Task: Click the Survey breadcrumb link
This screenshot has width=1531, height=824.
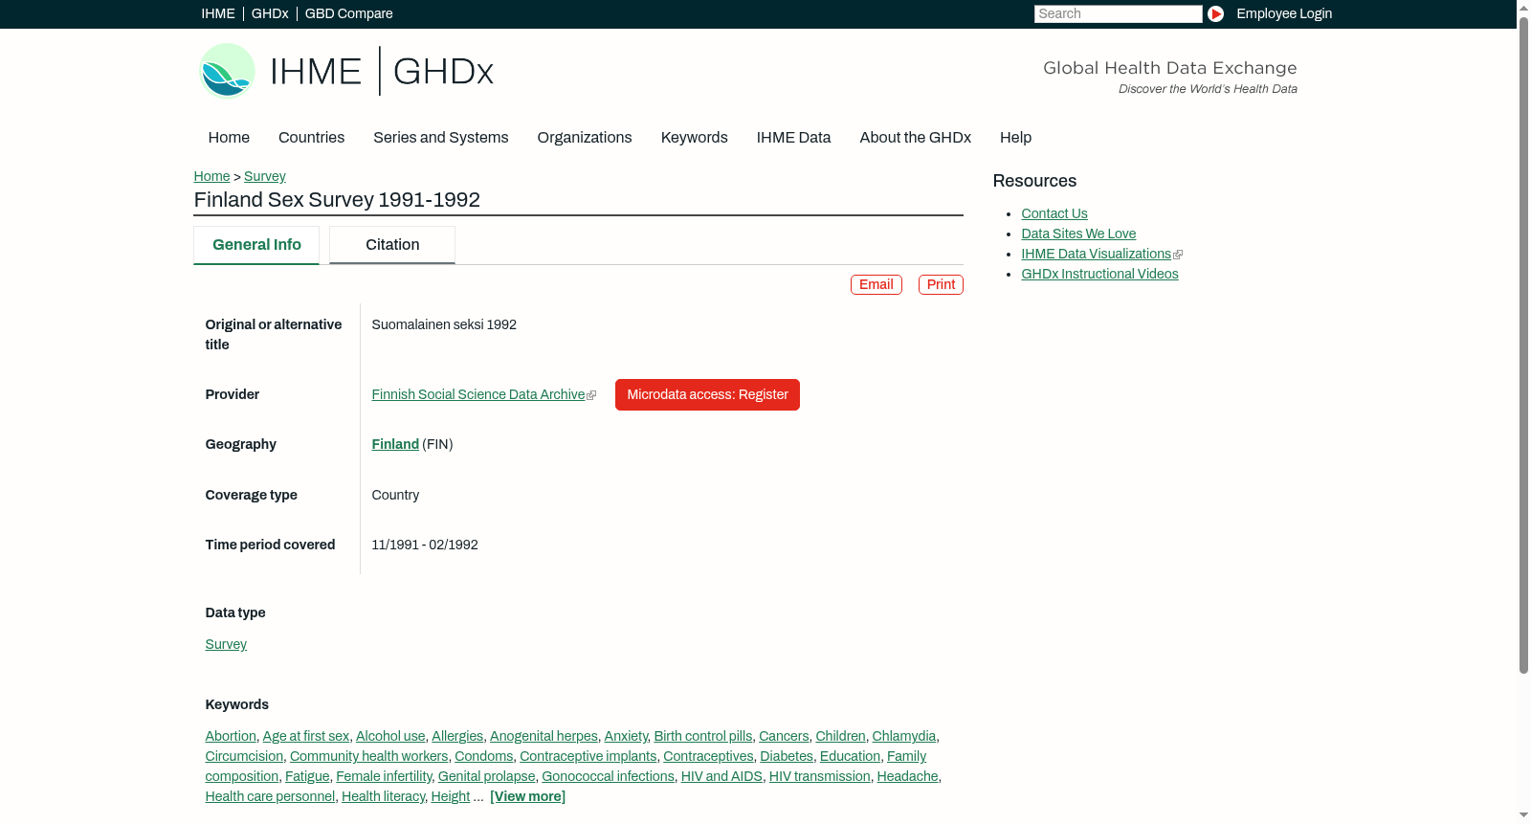Action: 265,176
